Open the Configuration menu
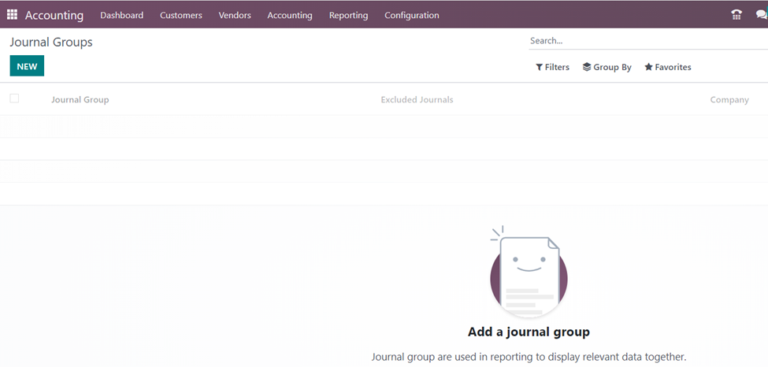Viewport: 768px width, 367px height. (411, 15)
